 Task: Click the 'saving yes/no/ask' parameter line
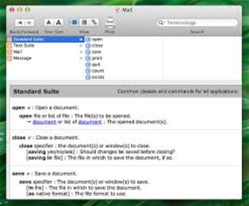100,152
